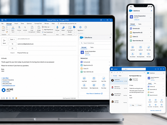
Task: Open Cases (1) row on the phone
Action: (141, 37)
